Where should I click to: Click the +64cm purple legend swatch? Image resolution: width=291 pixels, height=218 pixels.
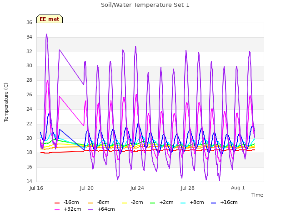click(x=90, y=210)
